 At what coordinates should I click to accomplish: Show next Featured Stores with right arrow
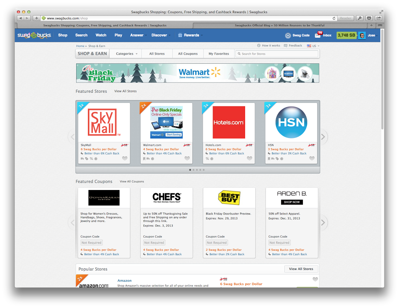click(x=323, y=137)
